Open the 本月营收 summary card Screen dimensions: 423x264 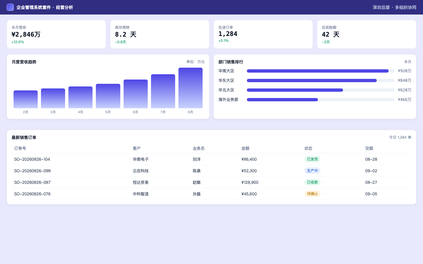[56, 34]
